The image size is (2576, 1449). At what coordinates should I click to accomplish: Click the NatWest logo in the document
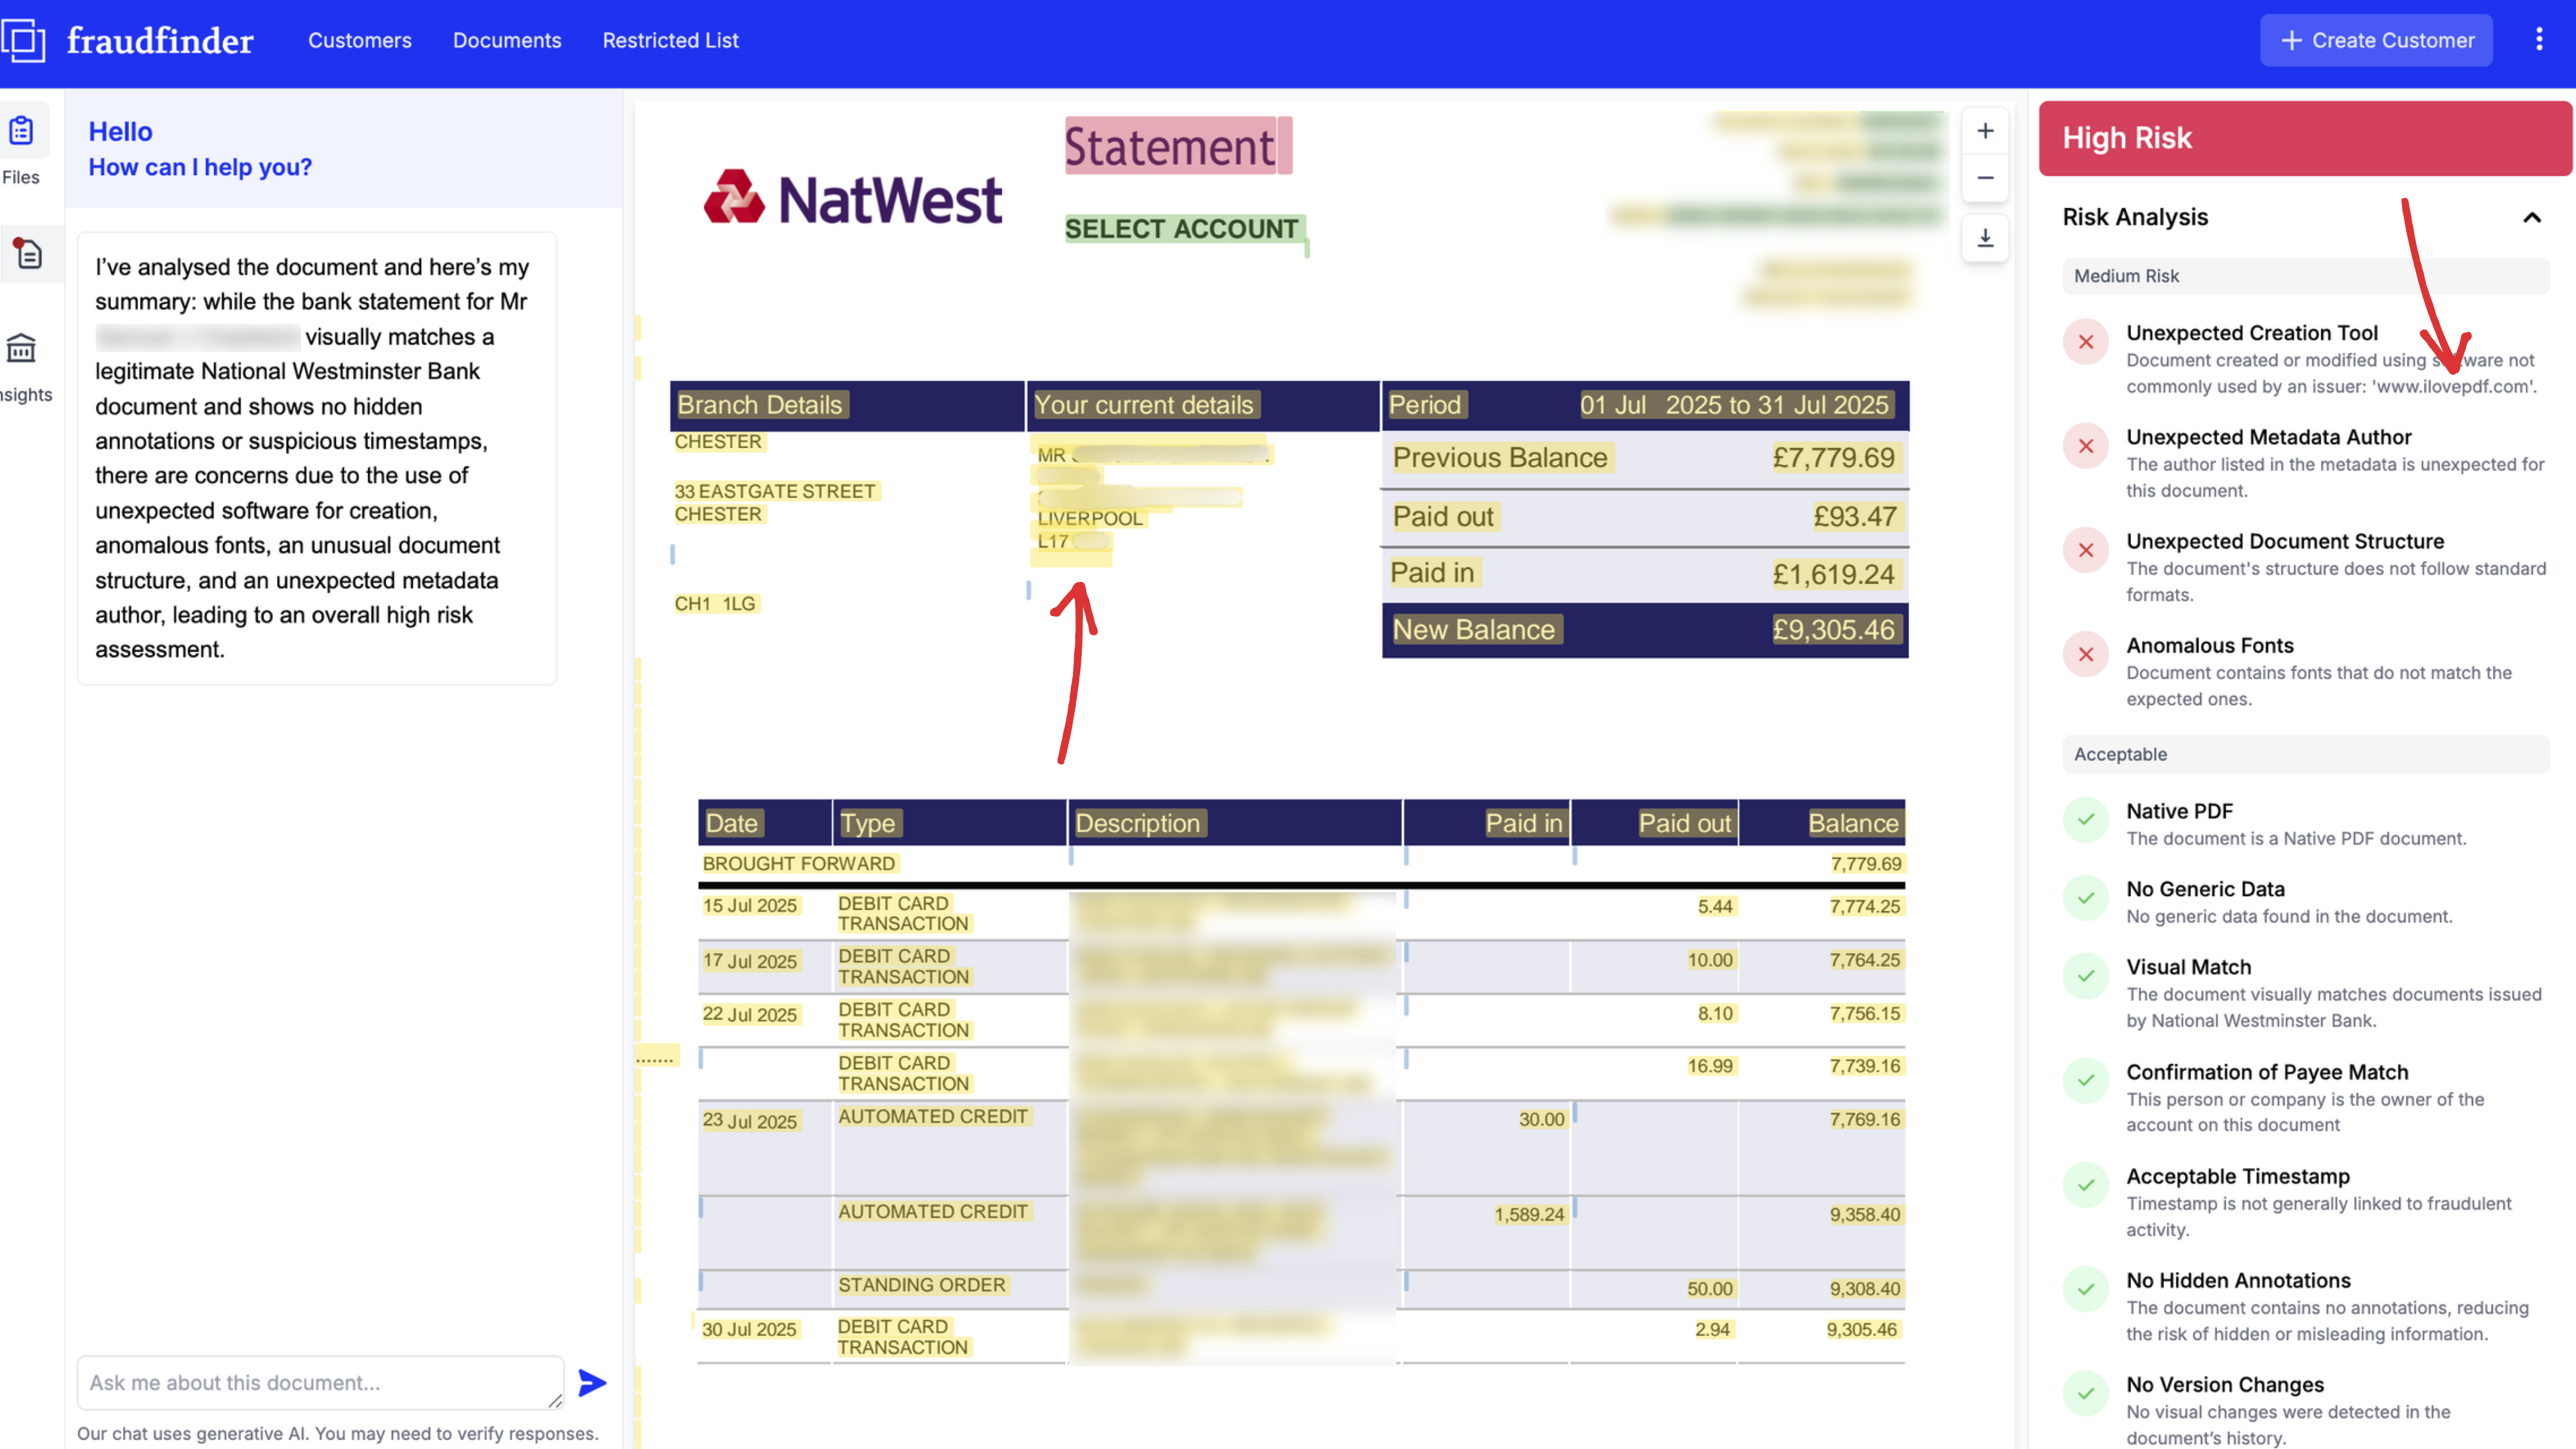point(853,198)
